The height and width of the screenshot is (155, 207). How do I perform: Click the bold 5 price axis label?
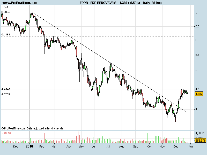click(x=196, y=71)
